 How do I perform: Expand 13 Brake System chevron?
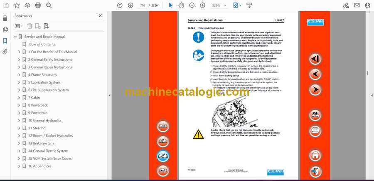[x=19, y=143]
